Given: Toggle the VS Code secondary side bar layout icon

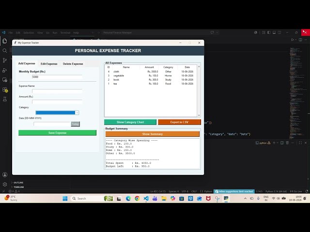Looking at the screenshot, I should pos(279,32).
